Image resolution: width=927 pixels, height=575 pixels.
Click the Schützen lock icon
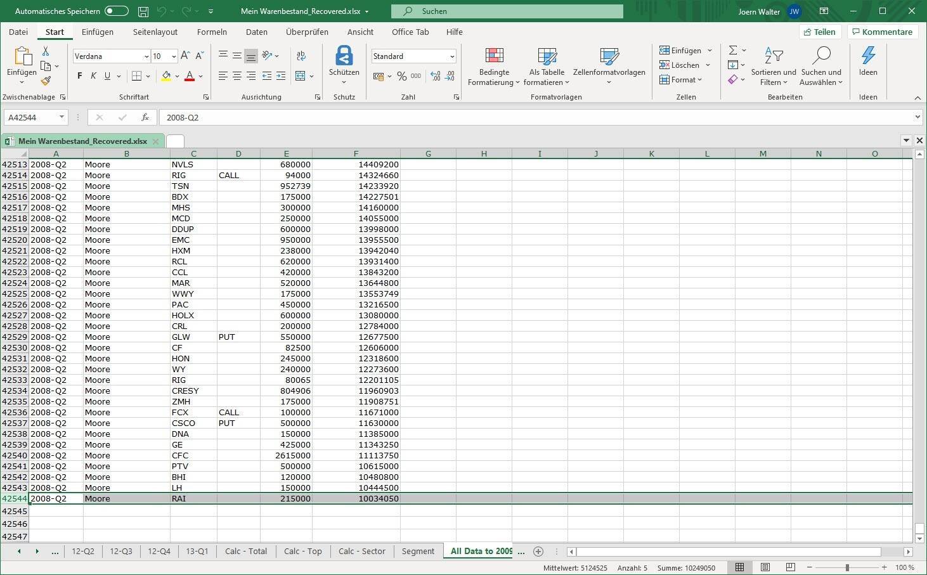(344, 56)
